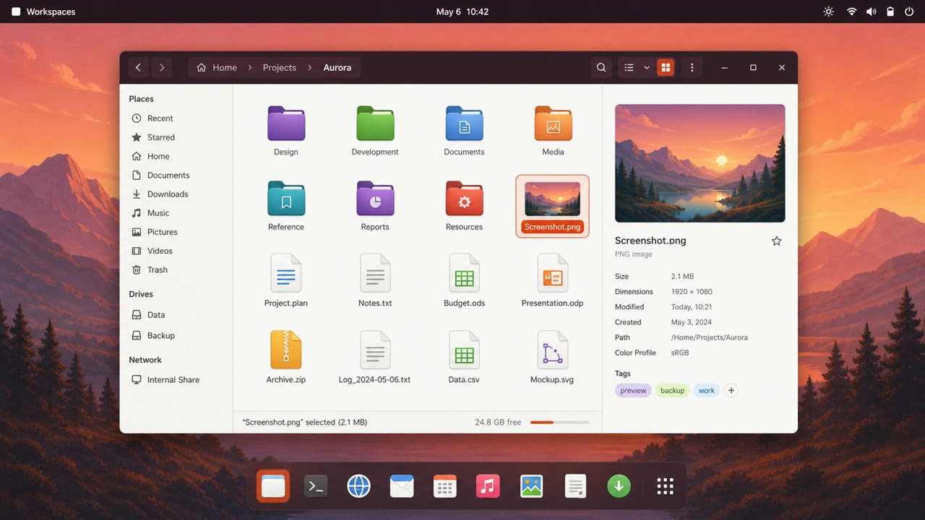The height and width of the screenshot is (520, 925).
Task: Open the app grid from the dock
Action: point(665,486)
